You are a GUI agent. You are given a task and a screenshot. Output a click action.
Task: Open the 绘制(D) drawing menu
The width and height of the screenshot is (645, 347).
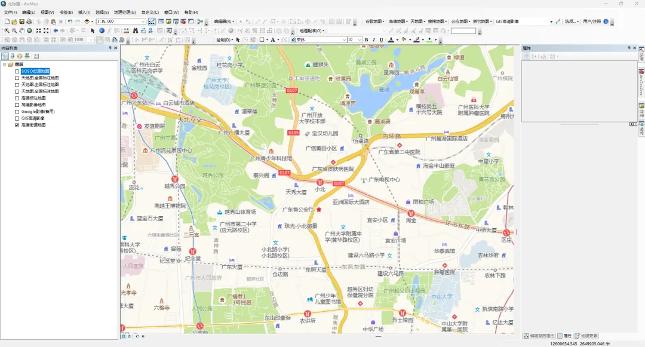click(225, 40)
